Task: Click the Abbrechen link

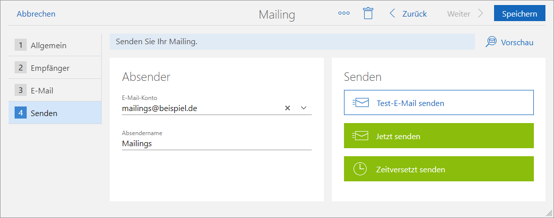Action: click(x=36, y=14)
